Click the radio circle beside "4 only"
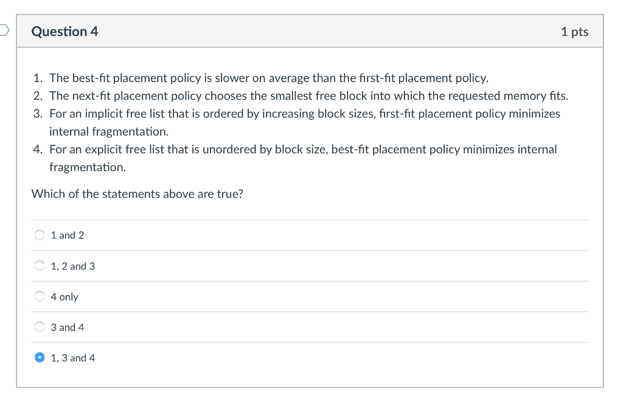Image resolution: width=623 pixels, height=401 pixels. [40, 296]
